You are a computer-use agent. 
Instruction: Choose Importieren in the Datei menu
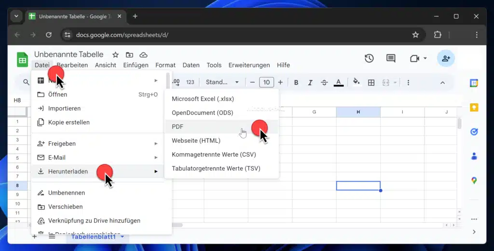click(x=98, y=108)
